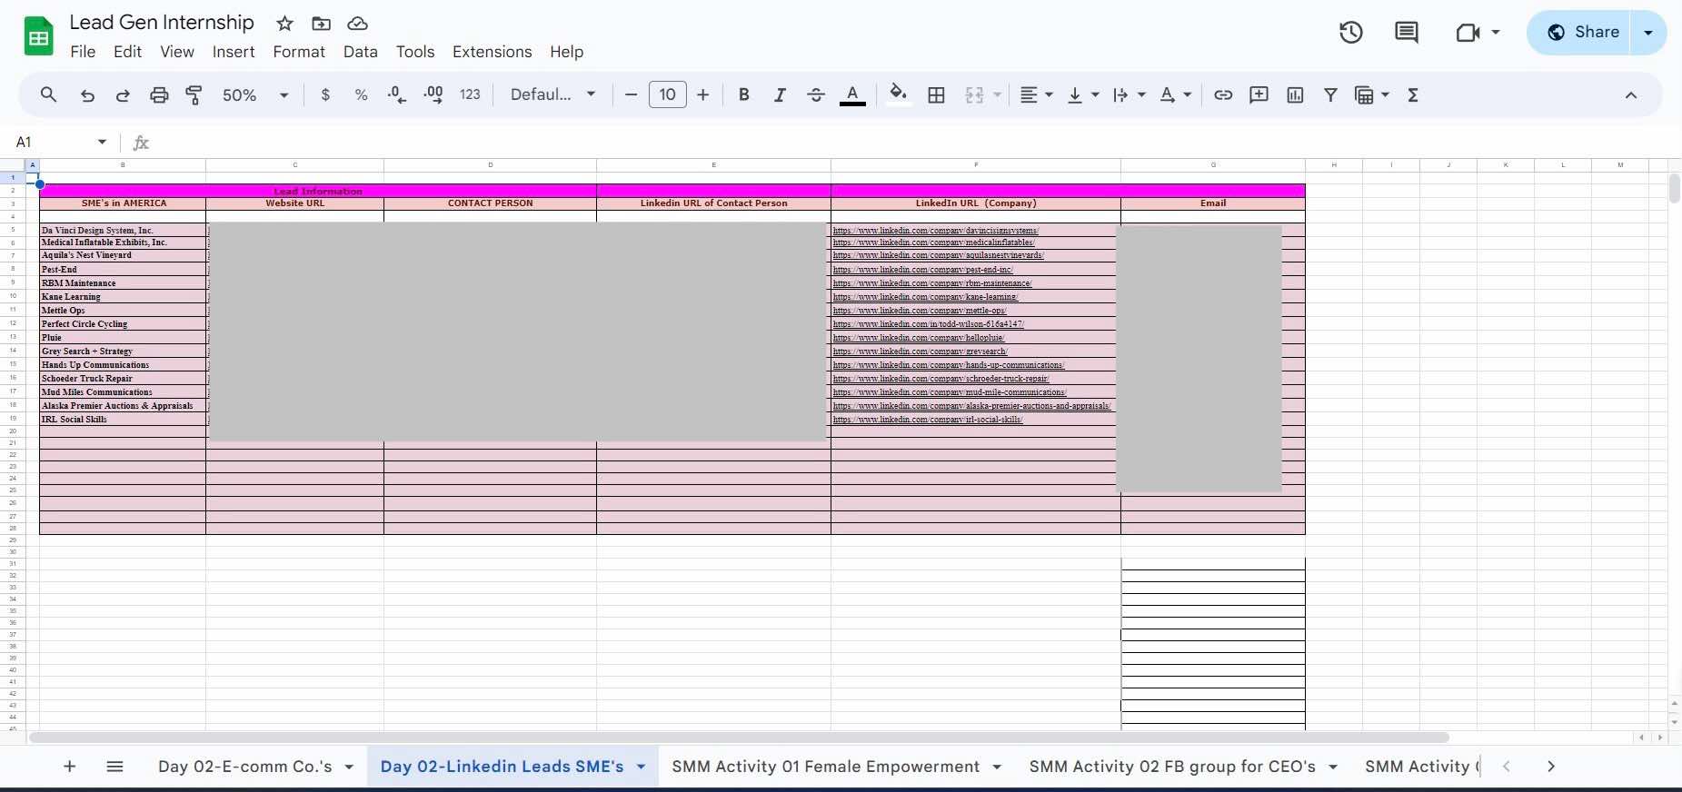This screenshot has height=792, width=1682.
Task: Open the borders tool
Action: coord(936,94)
